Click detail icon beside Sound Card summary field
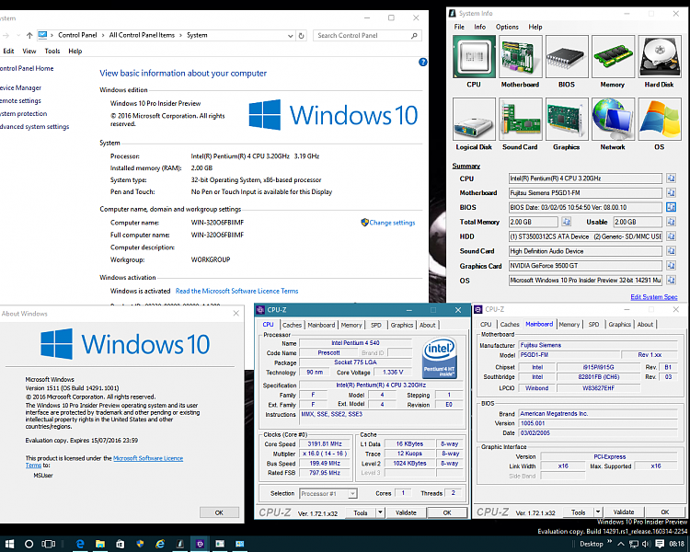Screen dimensions: 690x552 671,251
